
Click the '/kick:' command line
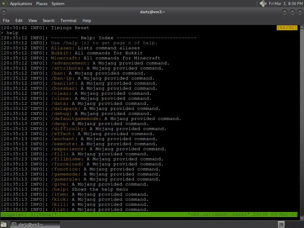click(x=75, y=199)
